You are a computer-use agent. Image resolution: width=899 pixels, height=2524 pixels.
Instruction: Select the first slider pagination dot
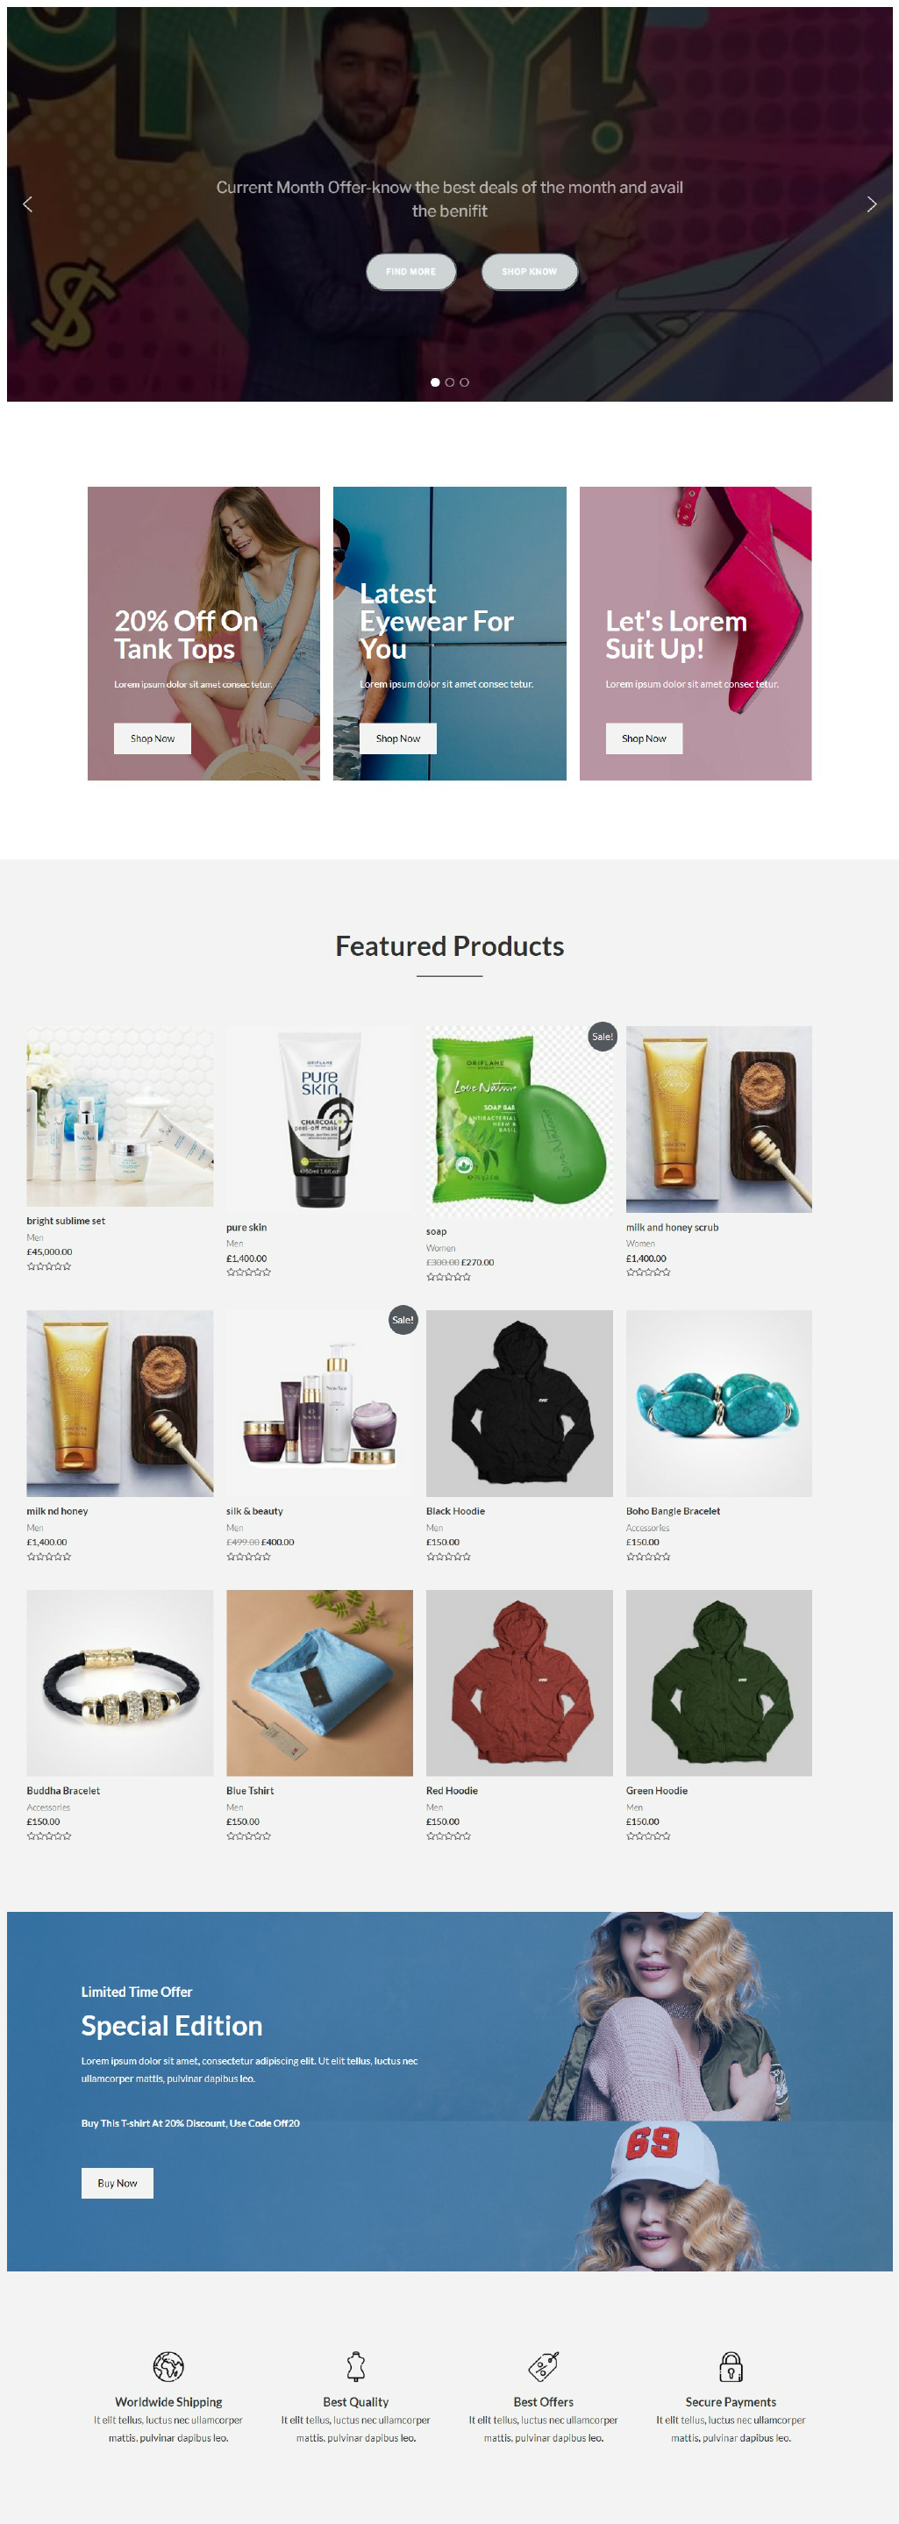[435, 382]
